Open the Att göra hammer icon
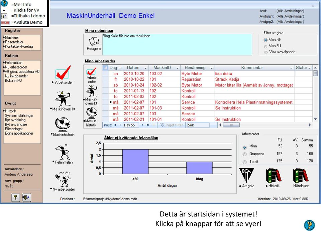 246,175
